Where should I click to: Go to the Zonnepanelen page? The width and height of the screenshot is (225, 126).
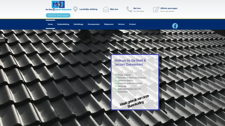click(94, 24)
